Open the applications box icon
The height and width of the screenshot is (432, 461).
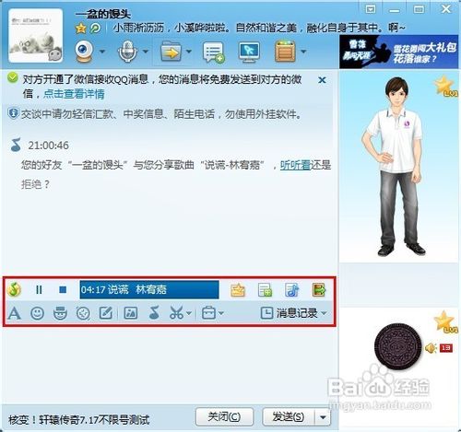pos(285,52)
